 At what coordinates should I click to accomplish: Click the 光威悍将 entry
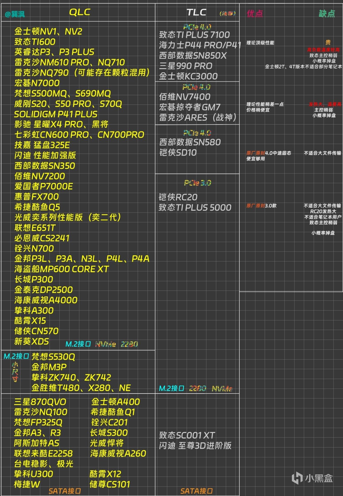pos(107,443)
